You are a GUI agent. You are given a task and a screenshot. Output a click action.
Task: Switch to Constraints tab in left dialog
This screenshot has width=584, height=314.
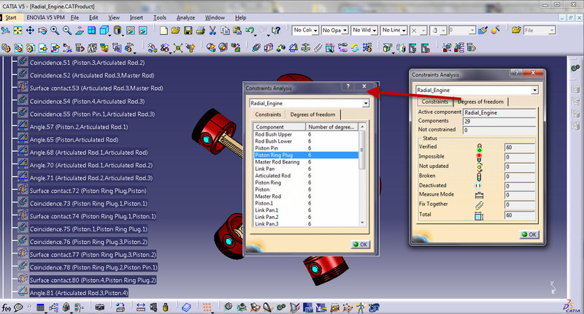point(268,115)
